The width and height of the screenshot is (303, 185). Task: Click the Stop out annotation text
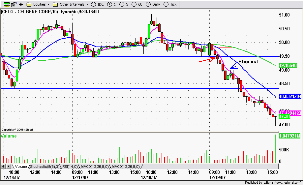click(248, 62)
